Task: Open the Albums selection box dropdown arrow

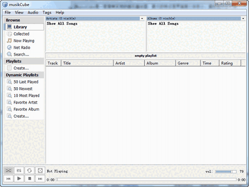Action: point(243,18)
